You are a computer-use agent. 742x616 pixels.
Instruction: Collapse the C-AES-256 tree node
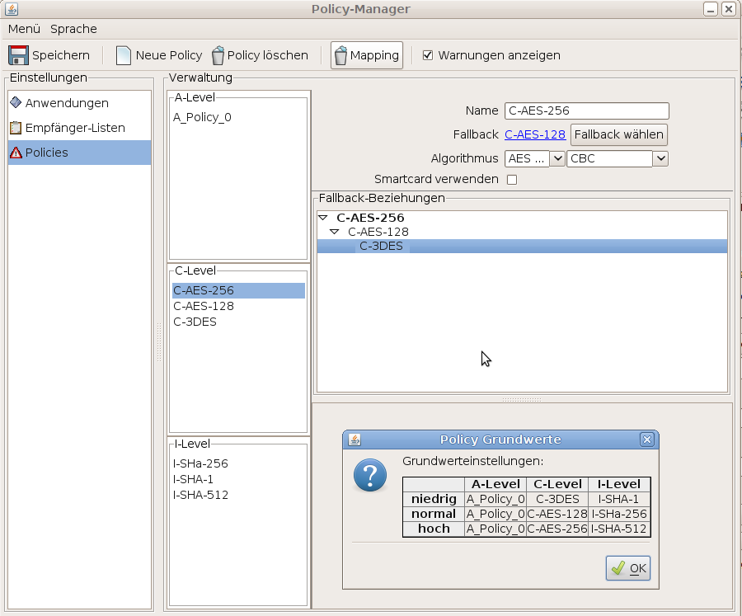pyautogui.click(x=323, y=218)
